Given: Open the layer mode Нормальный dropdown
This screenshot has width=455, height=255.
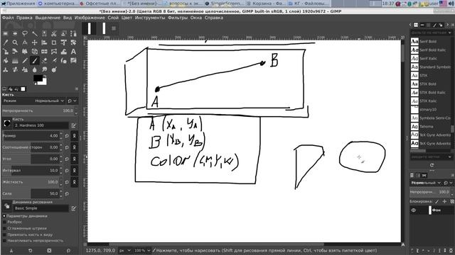Looking at the screenshot, I should point(426,183).
